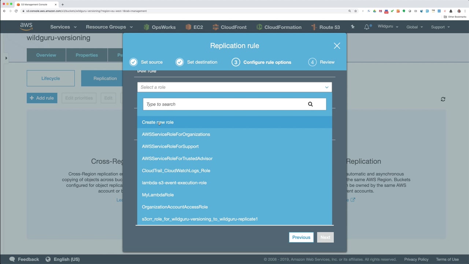Close the Replication rule dialog

click(337, 46)
